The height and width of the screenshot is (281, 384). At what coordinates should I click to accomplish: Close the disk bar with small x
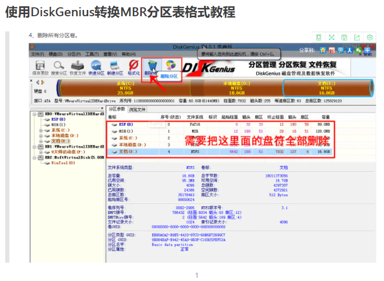[31, 81]
